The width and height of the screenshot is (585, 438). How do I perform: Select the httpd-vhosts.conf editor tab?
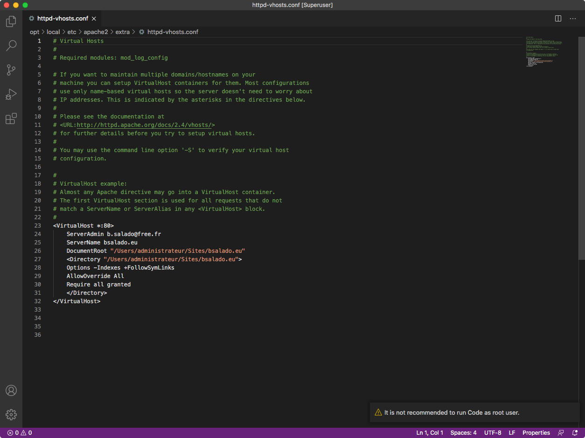point(62,19)
